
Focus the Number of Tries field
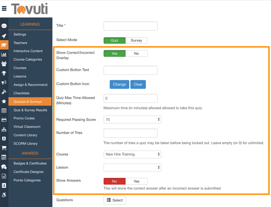click(x=130, y=133)
